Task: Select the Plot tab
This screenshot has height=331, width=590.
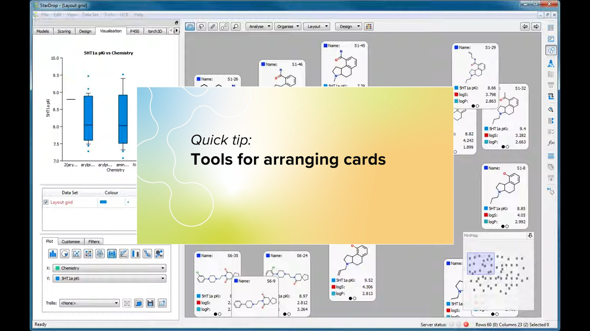Action: (x=49, y=241)
